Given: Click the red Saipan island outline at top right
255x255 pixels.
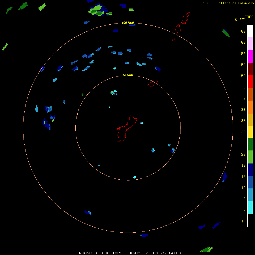Looking at the screenshot, I should (x=186, y=18).
